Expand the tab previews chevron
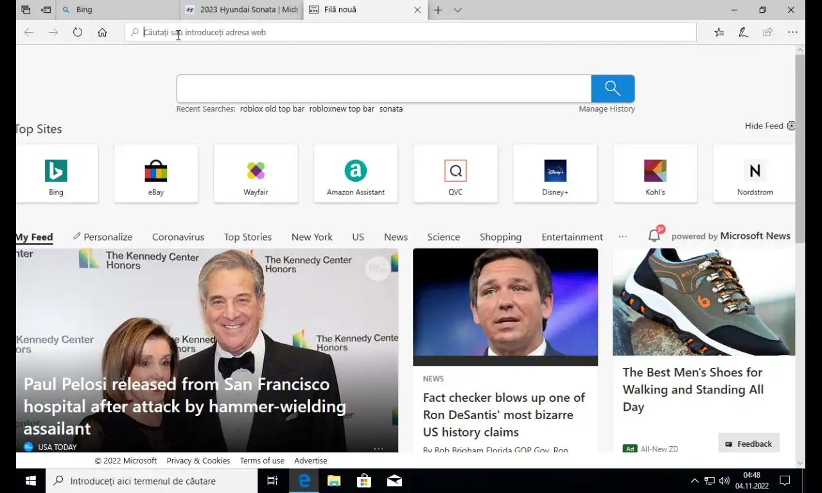The width and height of the screenshot is (822, 493). 457,10
